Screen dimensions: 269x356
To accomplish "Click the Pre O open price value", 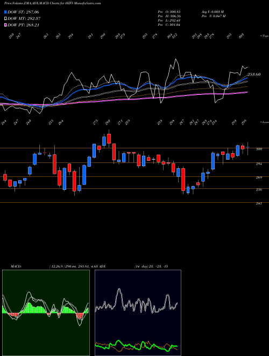I will click(x=169, y=12).
